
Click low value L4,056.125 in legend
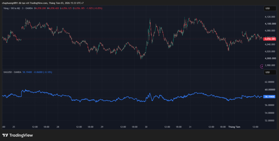point(66,8)
